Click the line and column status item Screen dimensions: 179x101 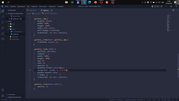pos(116,100)
